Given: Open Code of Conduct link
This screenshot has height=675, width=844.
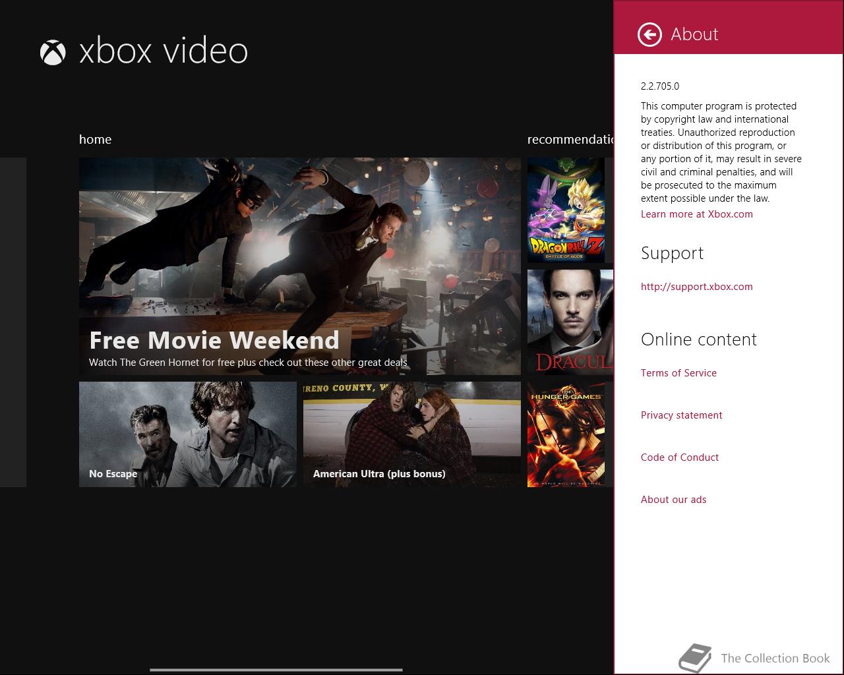Looking at the screenshot, I should (680, 457).
